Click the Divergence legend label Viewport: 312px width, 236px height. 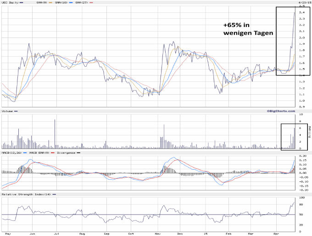coord(65,152)
